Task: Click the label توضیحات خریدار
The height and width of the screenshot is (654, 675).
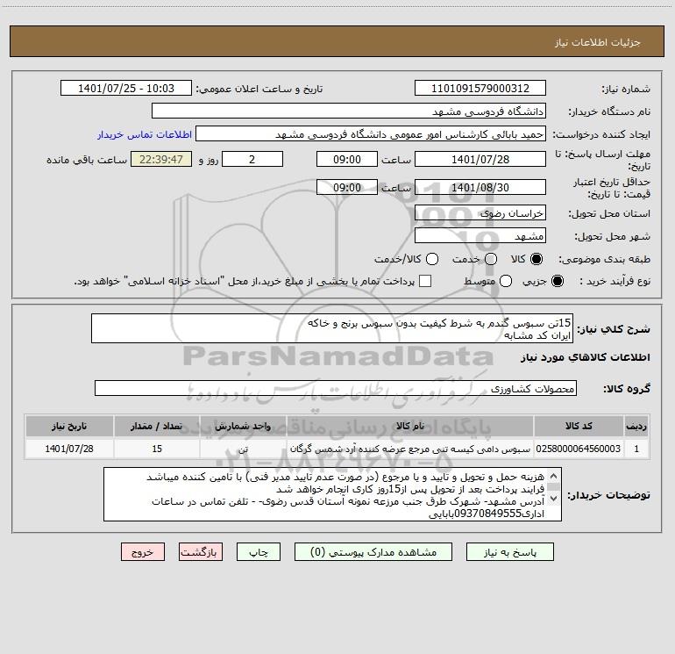Action: (608, 495)
